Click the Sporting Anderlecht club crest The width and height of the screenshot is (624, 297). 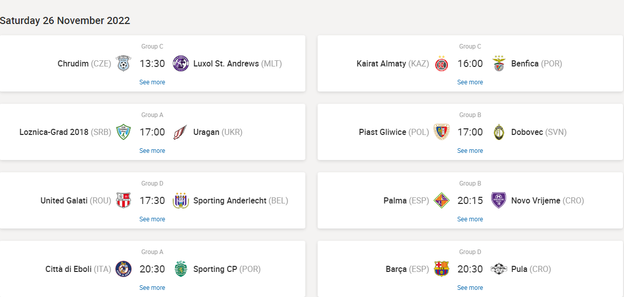click(181, 201)
